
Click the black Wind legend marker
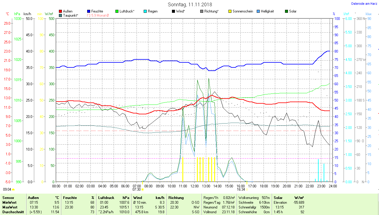click(173, 11)
